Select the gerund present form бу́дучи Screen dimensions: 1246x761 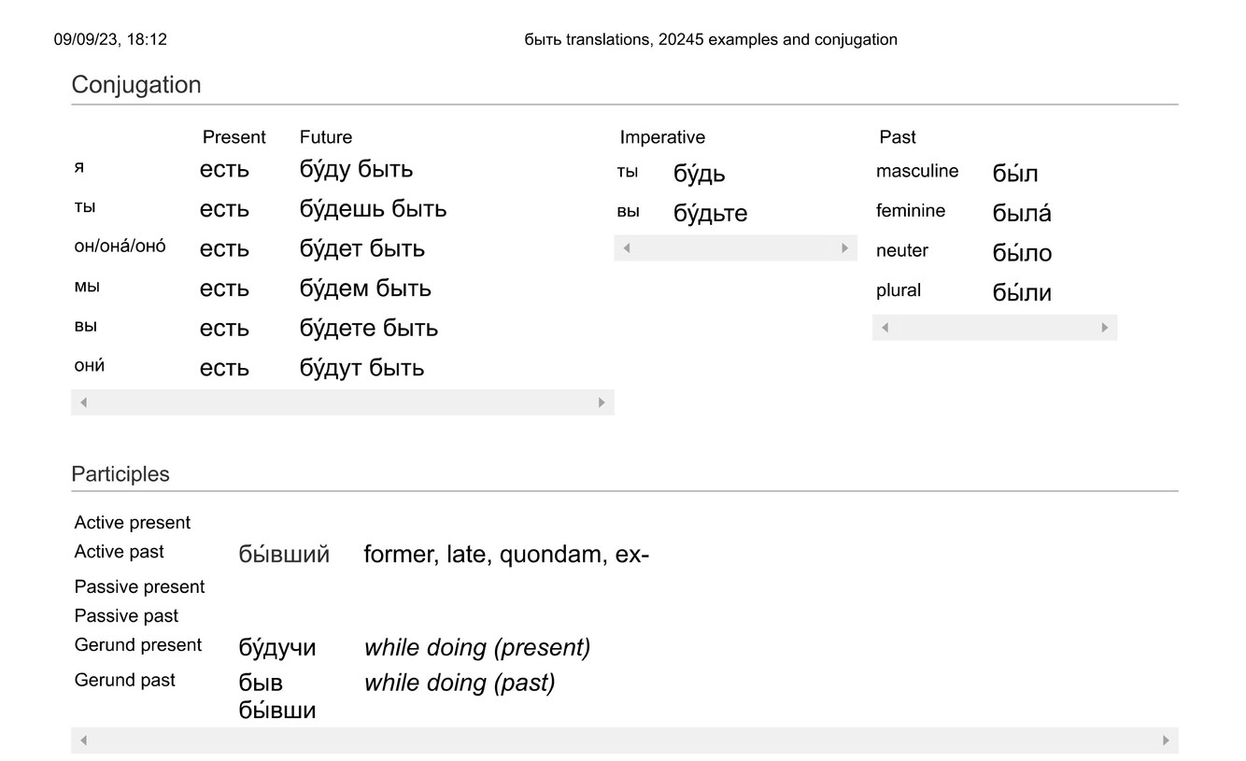click(x=277, y=648)
